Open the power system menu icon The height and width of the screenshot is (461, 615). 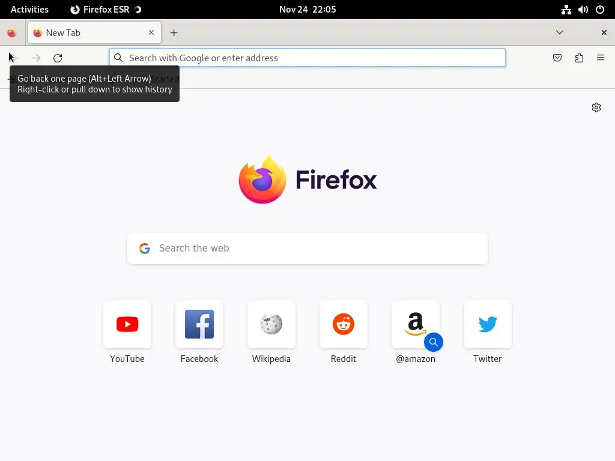600,10
